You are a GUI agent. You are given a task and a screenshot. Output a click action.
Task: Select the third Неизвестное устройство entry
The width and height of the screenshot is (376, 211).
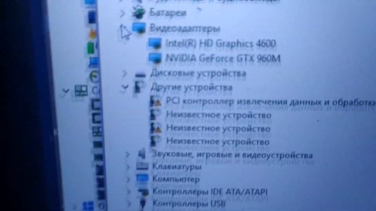[218, 142]
